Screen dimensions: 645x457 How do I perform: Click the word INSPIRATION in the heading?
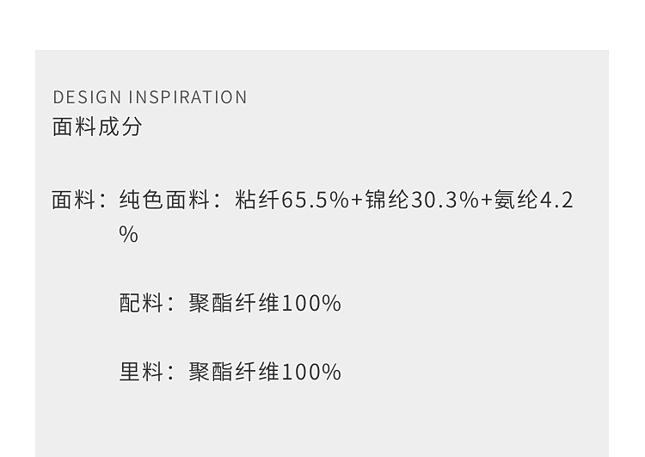187,97
